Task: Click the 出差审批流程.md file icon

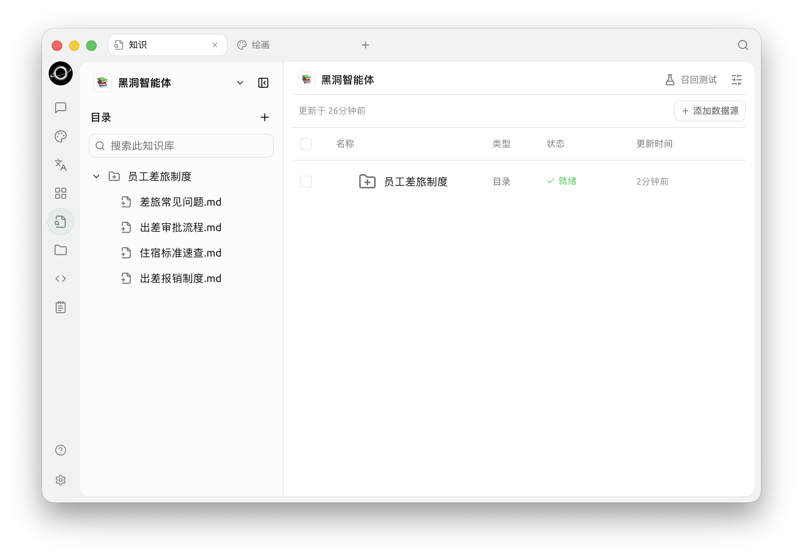Action: click(x=126, y=228)
